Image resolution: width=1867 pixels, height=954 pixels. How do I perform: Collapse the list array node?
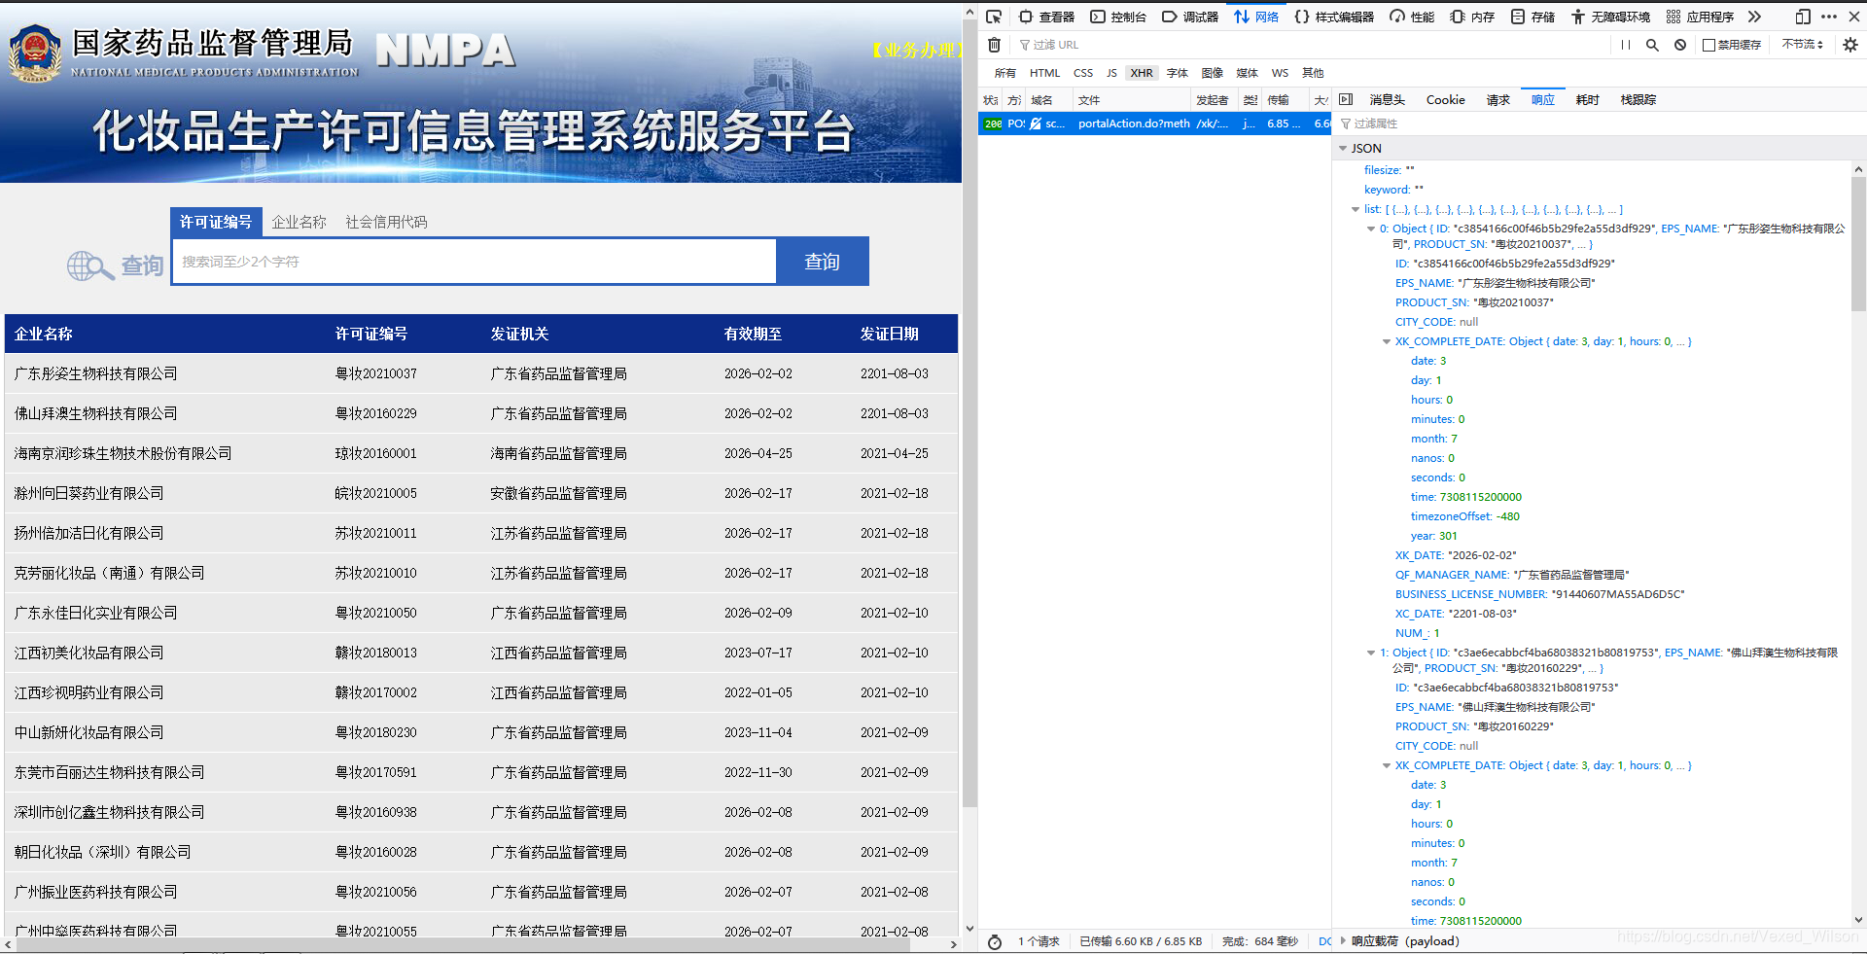(1356, 209)
